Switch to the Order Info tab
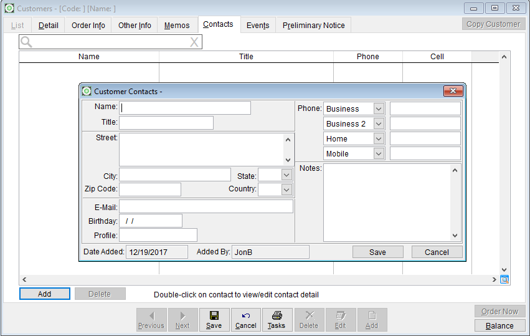This screenshot has width=530, height=336. [x=88, y=26]
